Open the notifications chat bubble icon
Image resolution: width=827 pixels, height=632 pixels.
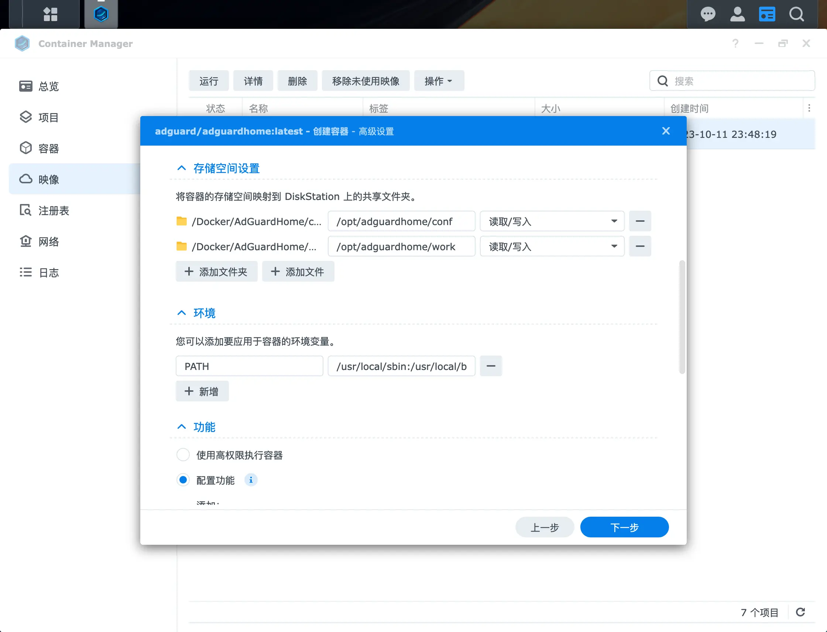click(x=708, y=14)
